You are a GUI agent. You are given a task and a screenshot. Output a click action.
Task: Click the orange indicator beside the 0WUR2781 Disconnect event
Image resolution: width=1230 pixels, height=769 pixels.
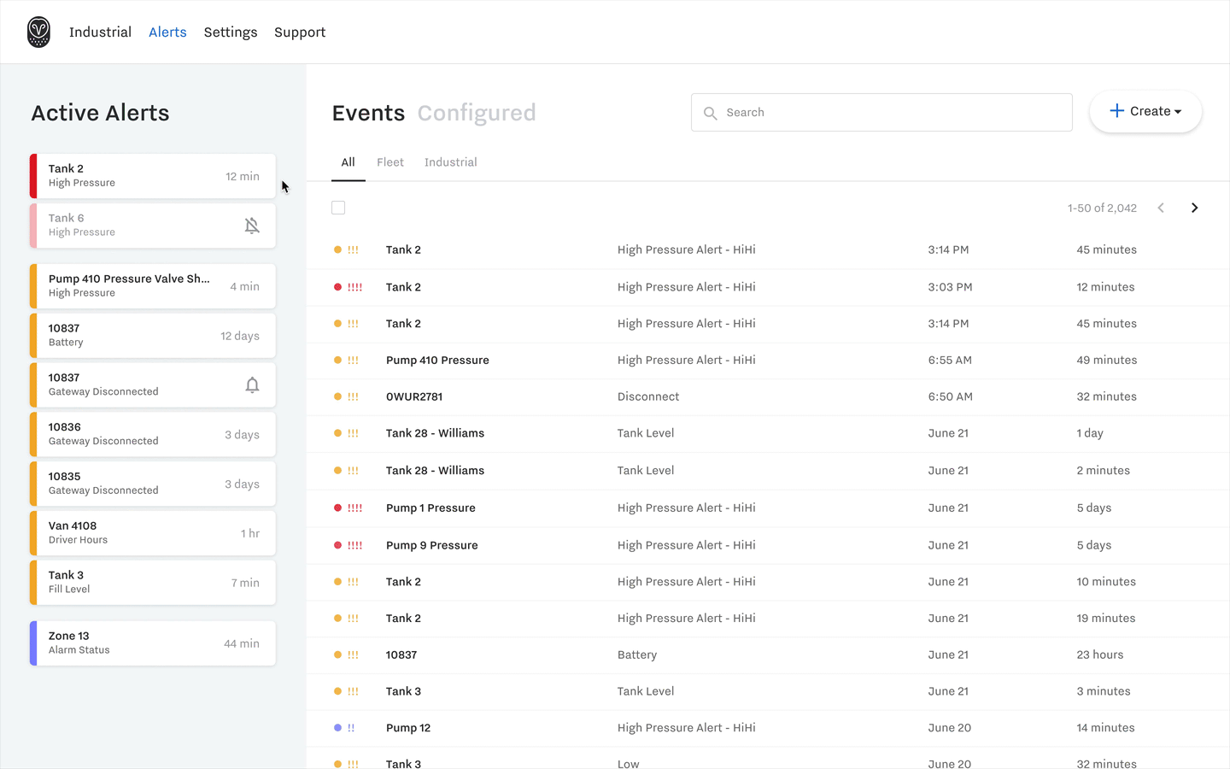coord(337,396)
